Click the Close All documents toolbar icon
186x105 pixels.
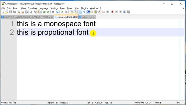pos(22,12)
